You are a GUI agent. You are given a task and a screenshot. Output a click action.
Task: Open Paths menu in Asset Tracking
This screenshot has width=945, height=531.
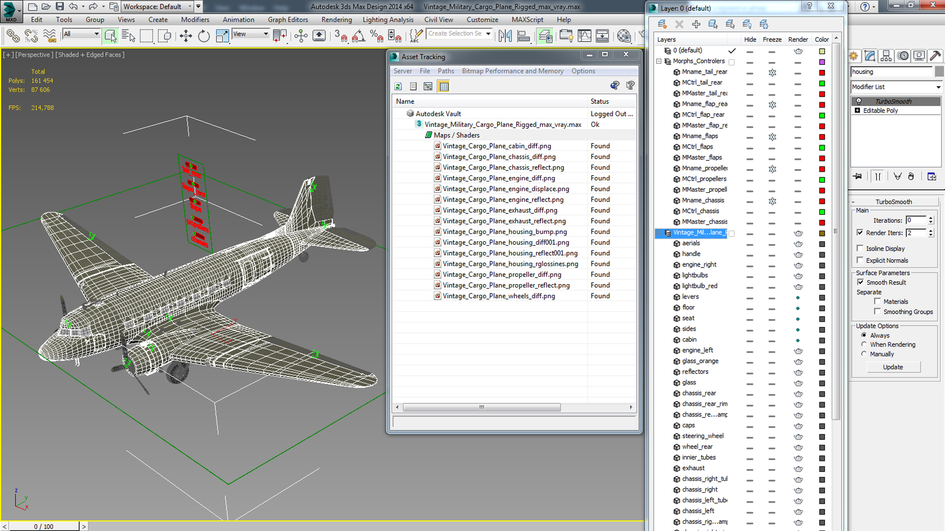click(446, 71)
